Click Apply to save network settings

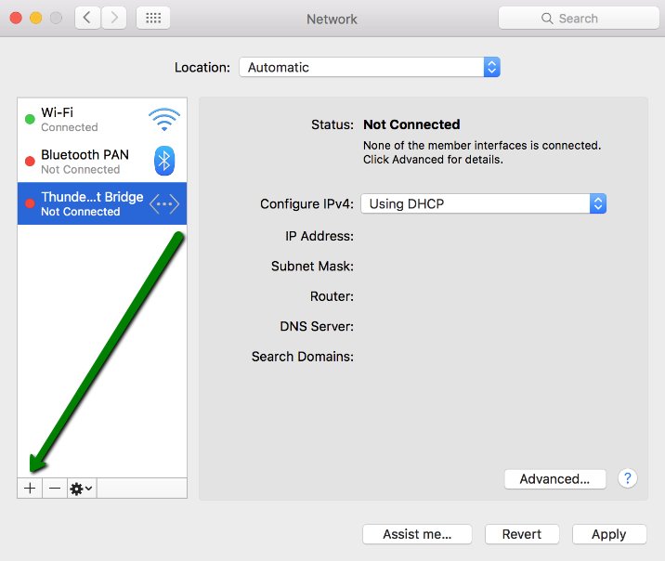[x=608, y=534]
